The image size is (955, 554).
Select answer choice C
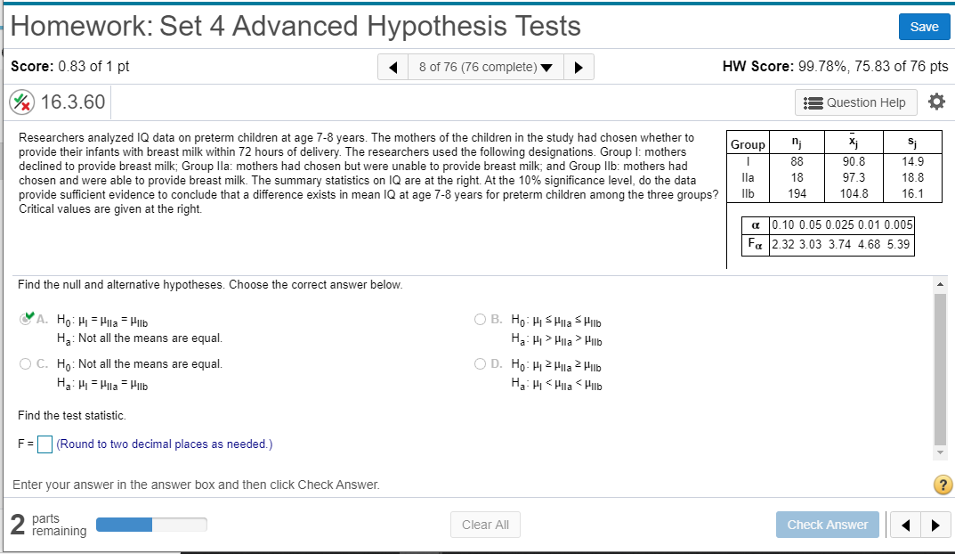pyautogui.click(x=27, y=363)
